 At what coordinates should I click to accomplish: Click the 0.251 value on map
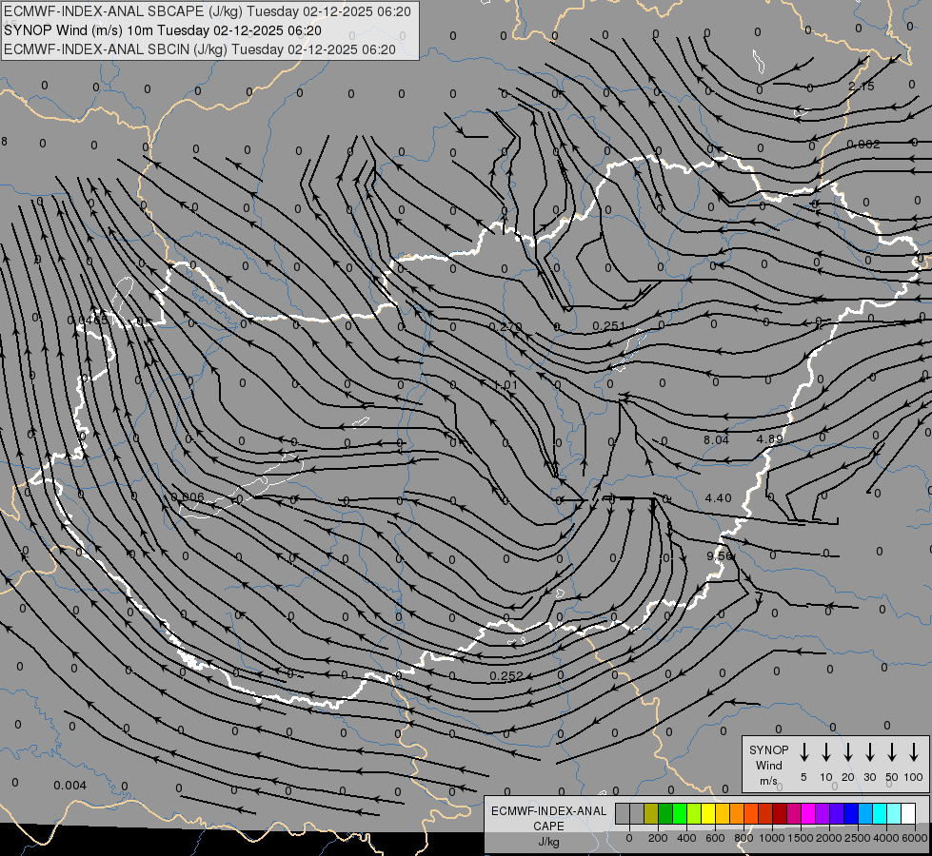(609, 326)
